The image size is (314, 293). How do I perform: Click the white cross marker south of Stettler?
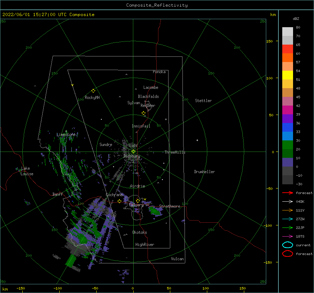[197, 140]
